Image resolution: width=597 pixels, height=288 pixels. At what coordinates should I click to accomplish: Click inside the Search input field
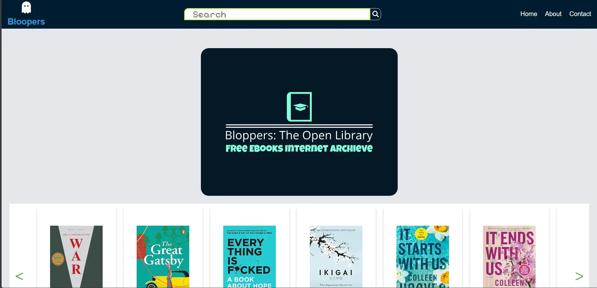(277, 14)
